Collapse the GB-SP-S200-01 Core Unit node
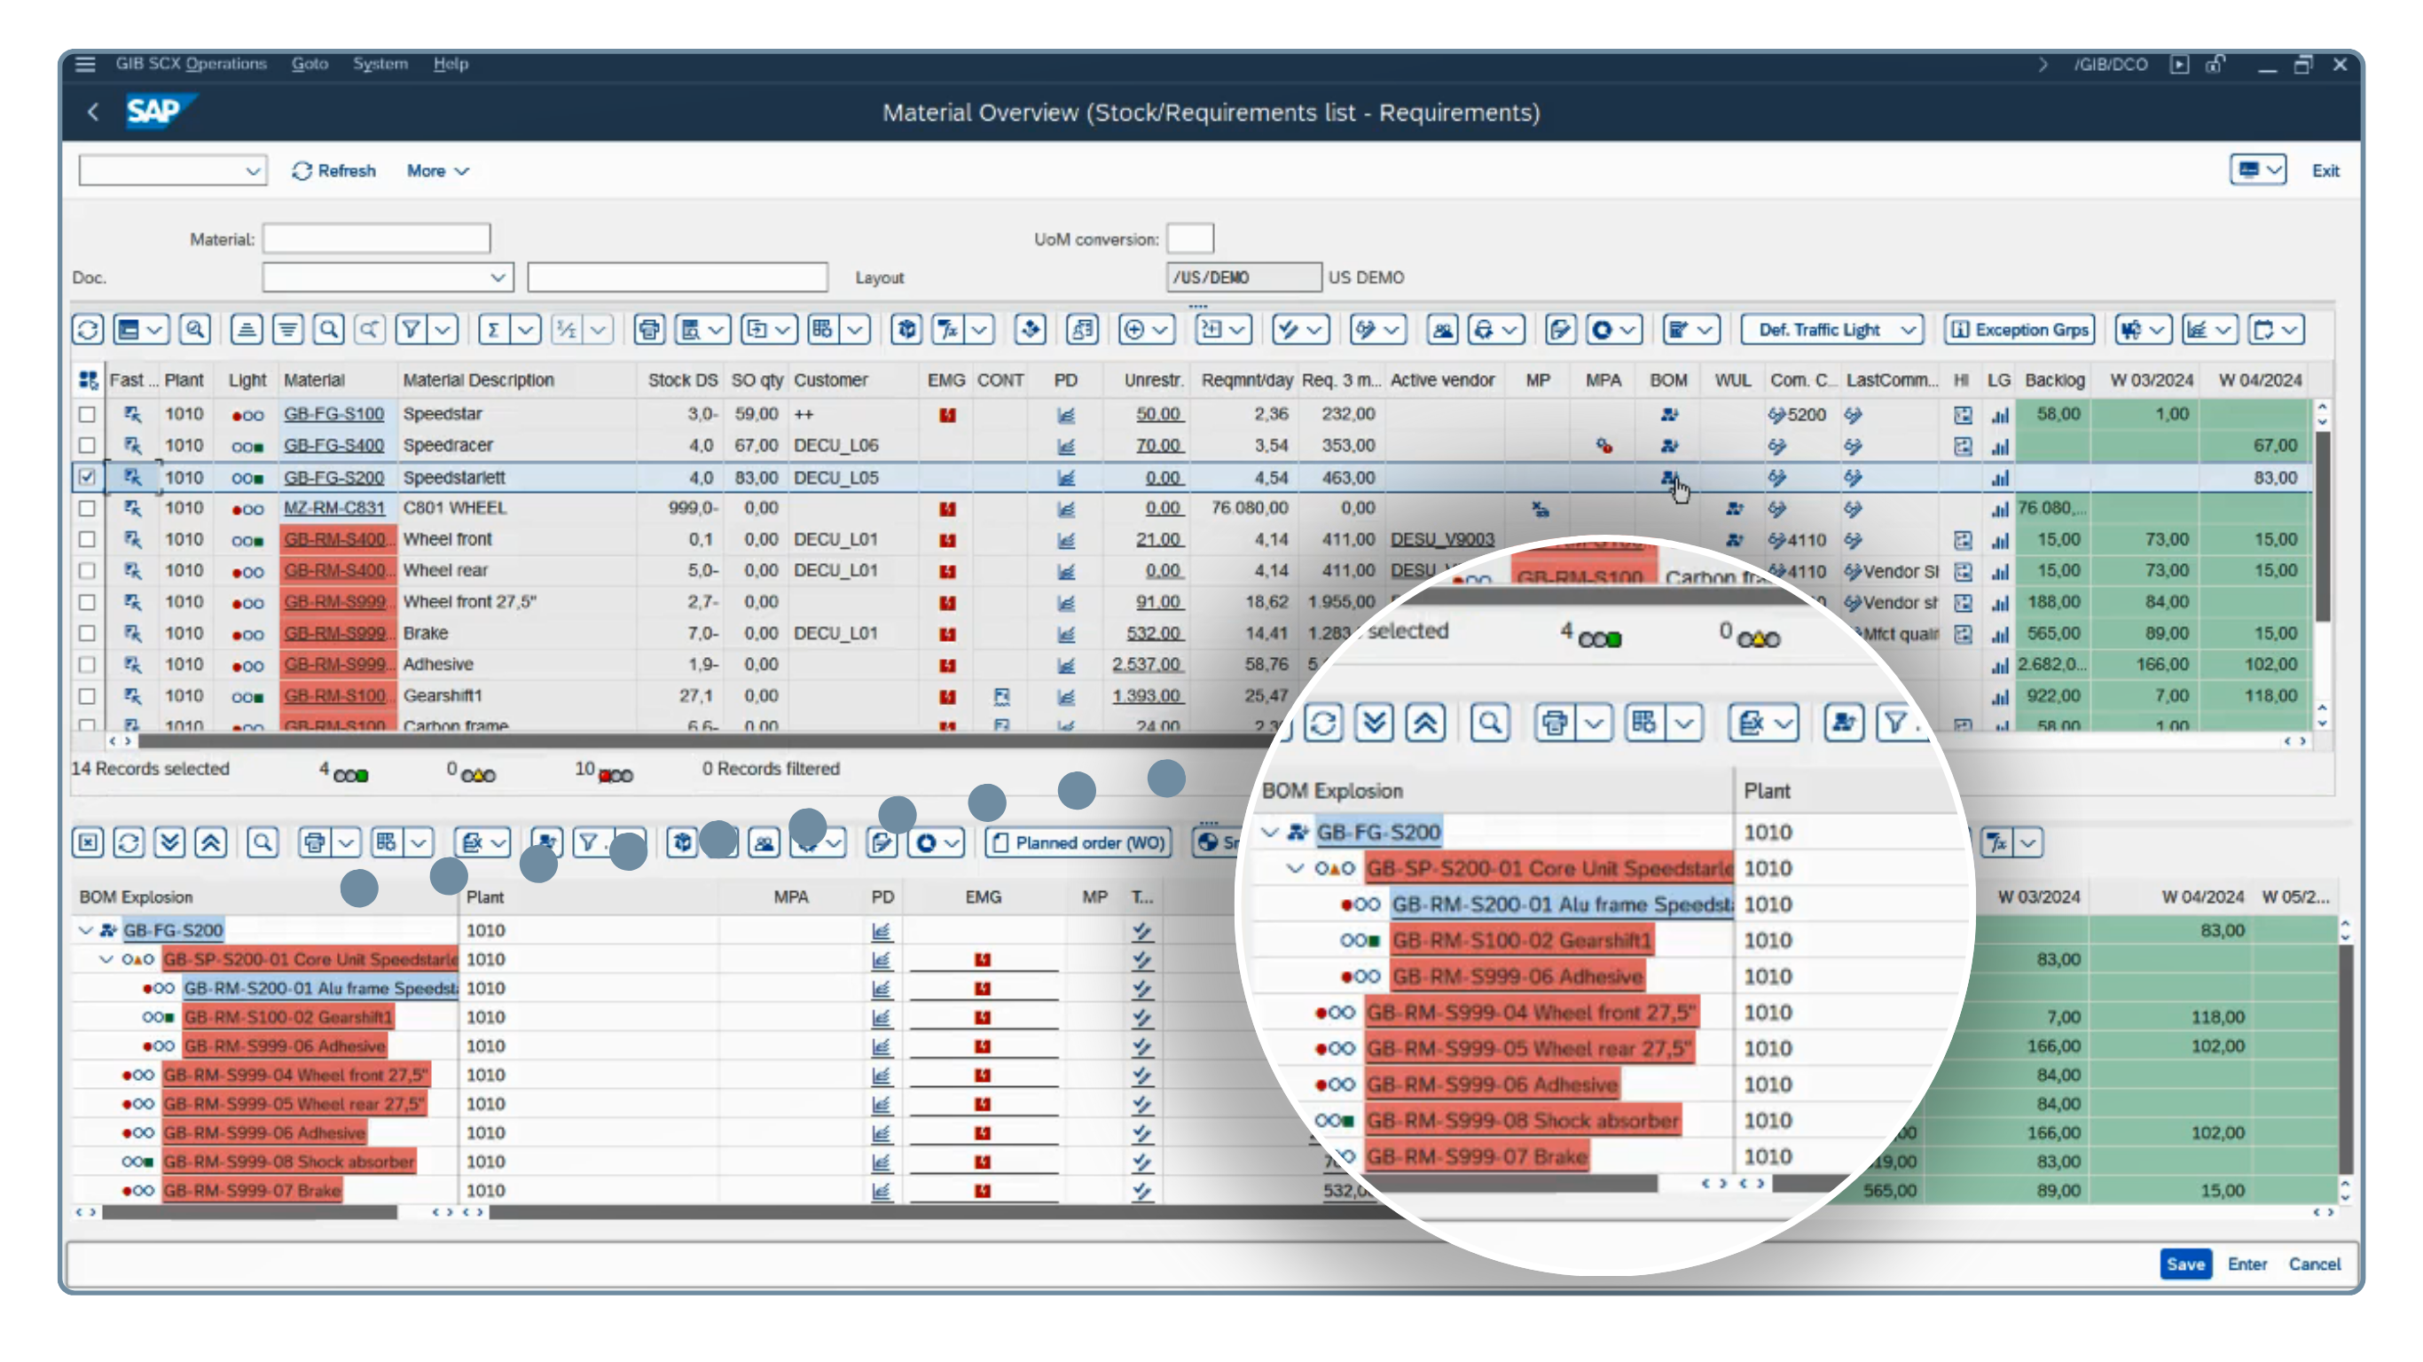Screen dimensions: 2423x1362 (x=106, y=959)
